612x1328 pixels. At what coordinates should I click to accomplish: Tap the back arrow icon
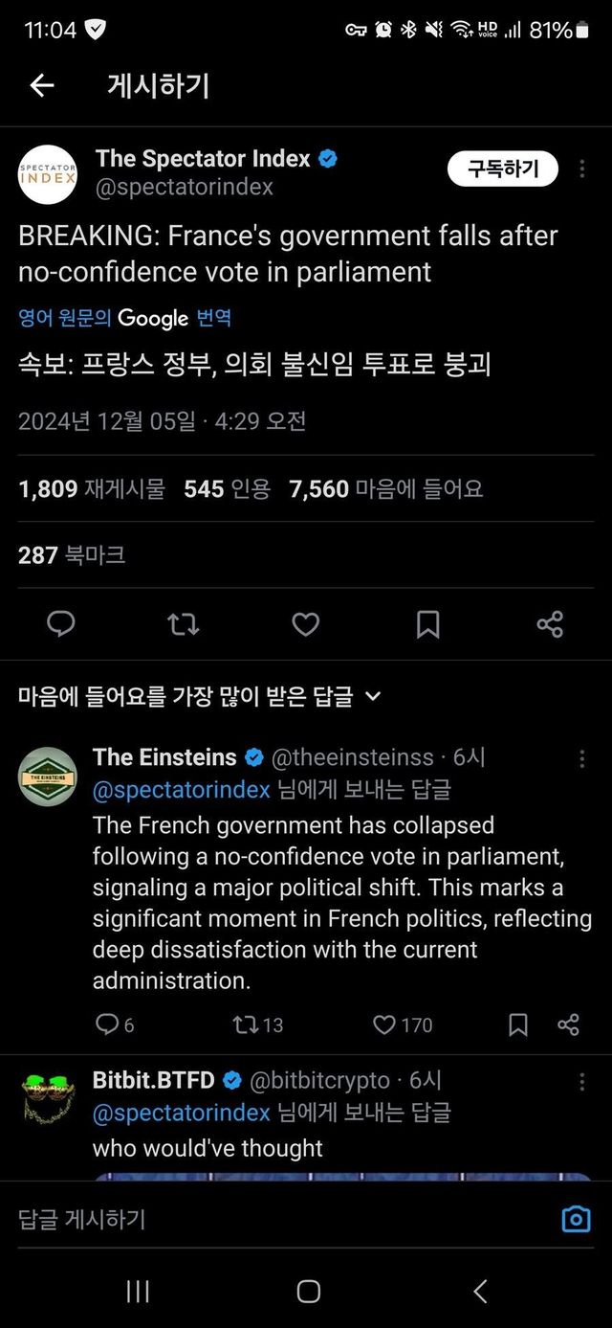click(41, 86)
